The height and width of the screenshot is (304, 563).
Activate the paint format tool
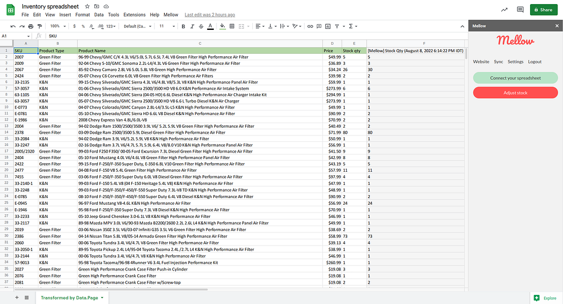pyautogui.click(x=40, y=26)
